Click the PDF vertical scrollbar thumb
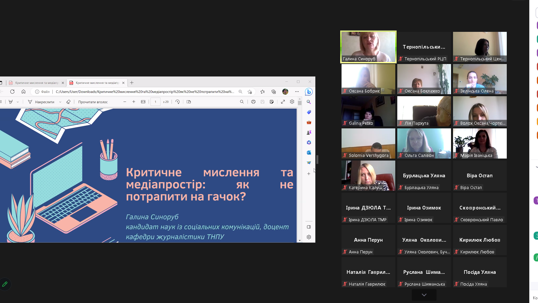Screen dimensions: 538x303 pyautogui.click(x=300, y=103)
